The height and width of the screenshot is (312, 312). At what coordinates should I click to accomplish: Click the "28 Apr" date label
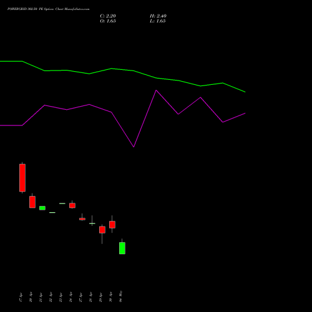(90, 297)
